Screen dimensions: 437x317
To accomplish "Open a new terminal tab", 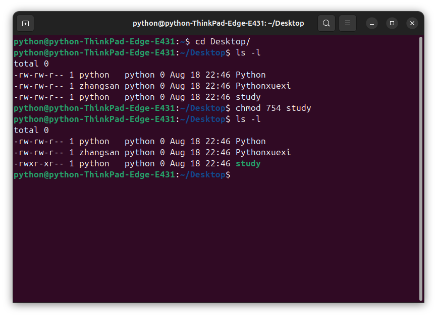I will pyautogui.click(x=25, y=23).
